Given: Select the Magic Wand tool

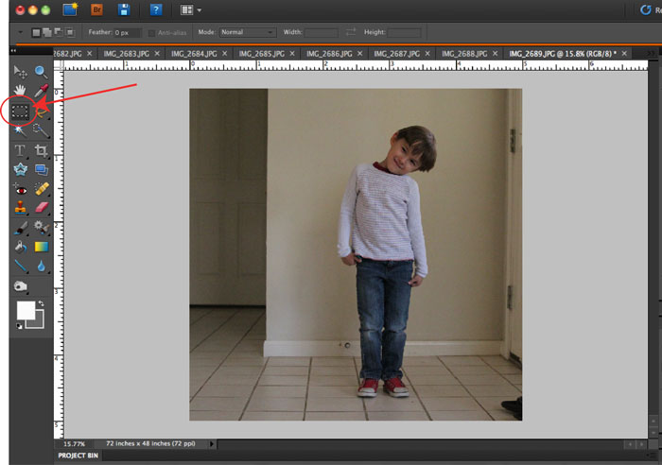Looking at the screenshot, I should point(20,130).
